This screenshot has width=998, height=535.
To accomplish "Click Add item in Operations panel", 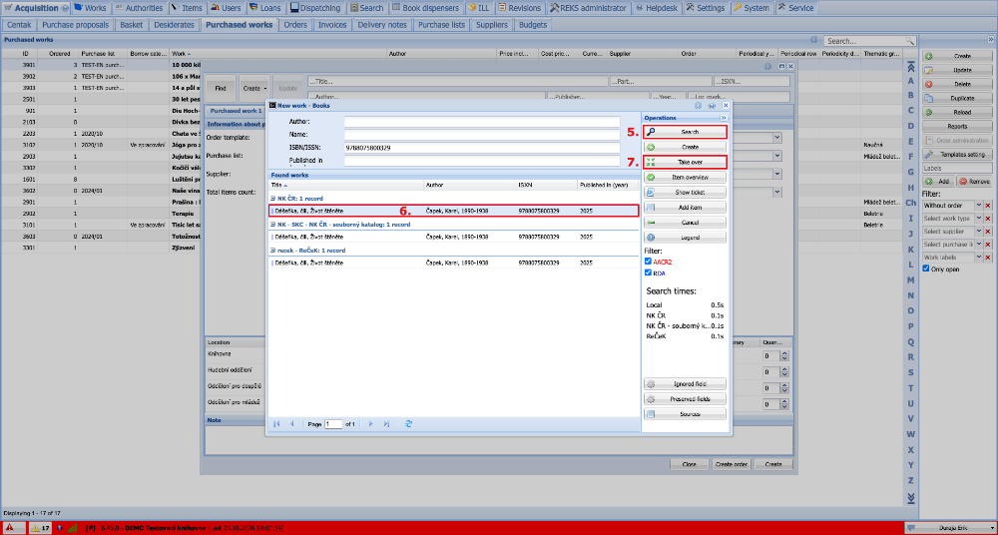I will click(685, 208).
